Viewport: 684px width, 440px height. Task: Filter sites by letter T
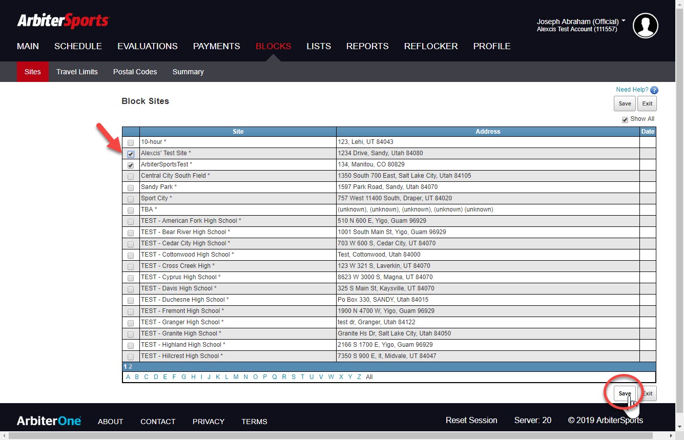click(302, 377)
